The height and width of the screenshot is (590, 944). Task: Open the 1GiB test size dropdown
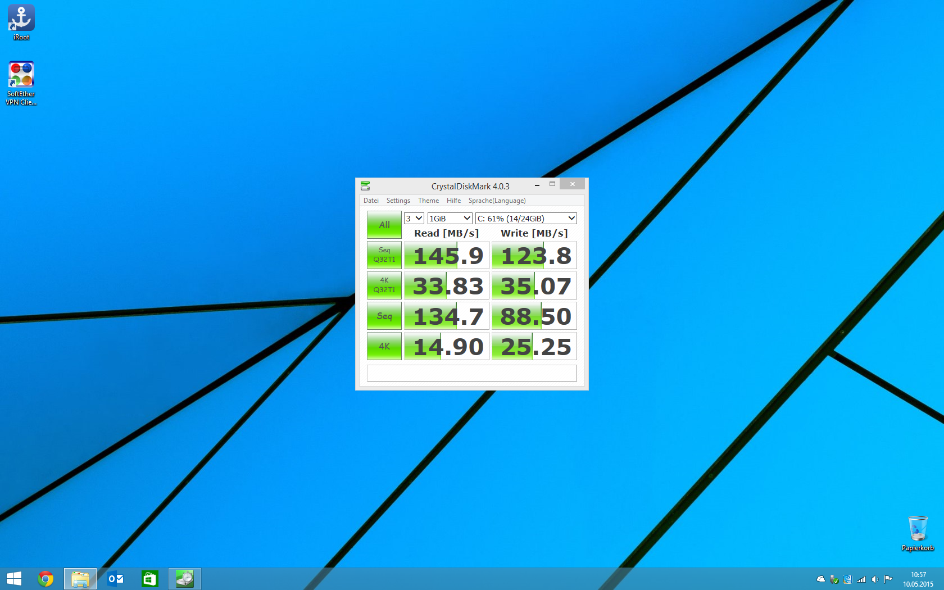[x=450, y=218]
